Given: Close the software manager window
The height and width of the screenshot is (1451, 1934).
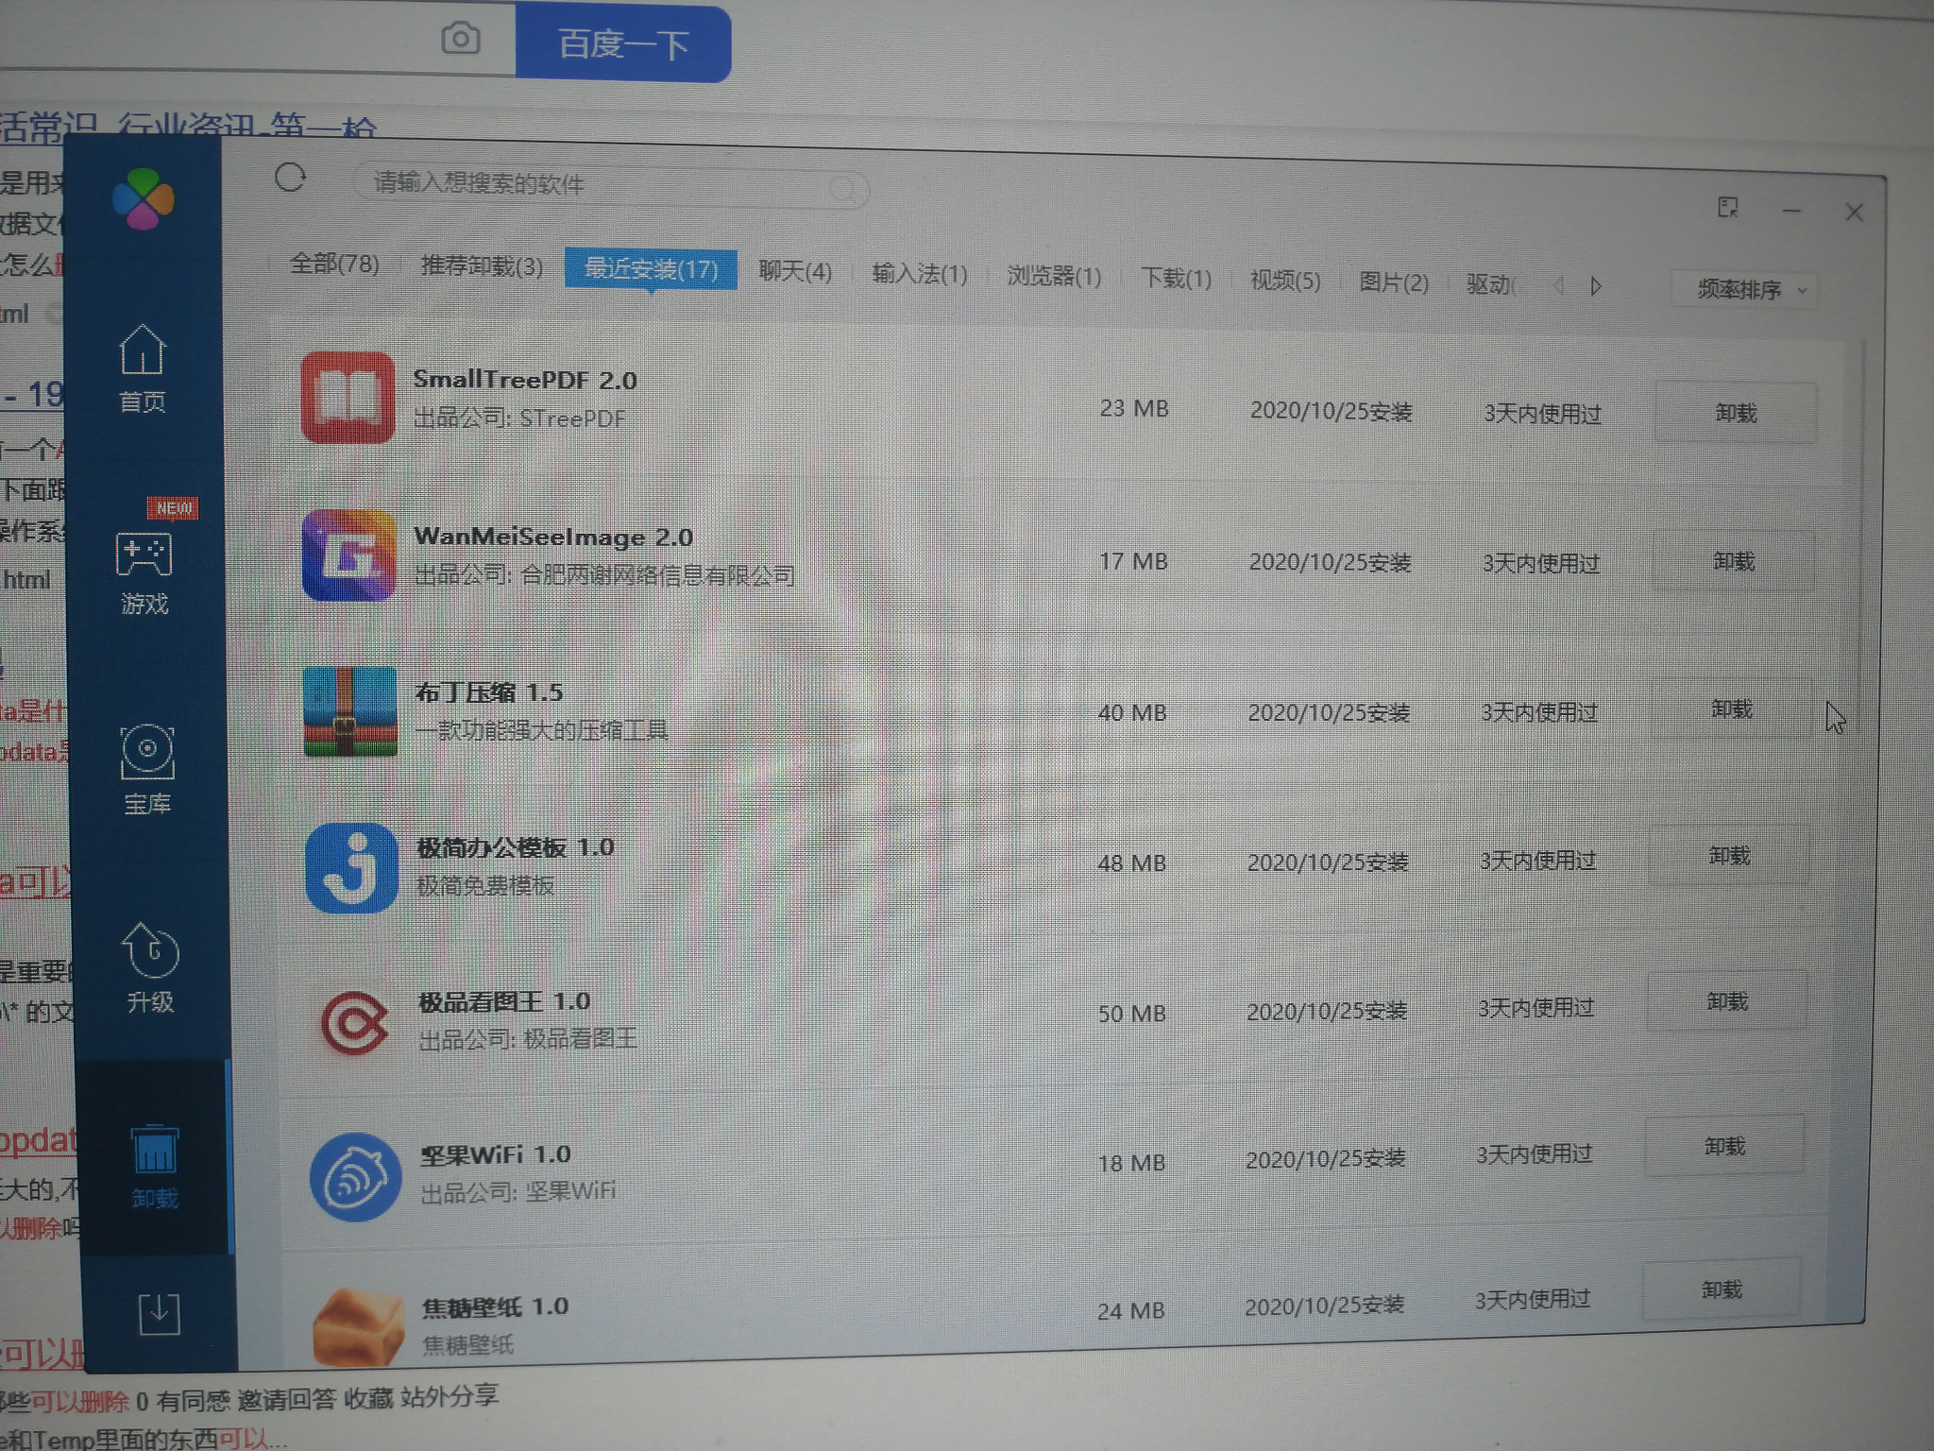Looking at the screenshot, I should point(1855,213).
